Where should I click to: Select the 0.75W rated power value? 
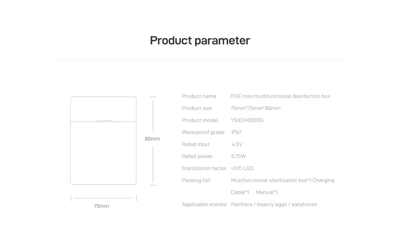click(239, 156)
